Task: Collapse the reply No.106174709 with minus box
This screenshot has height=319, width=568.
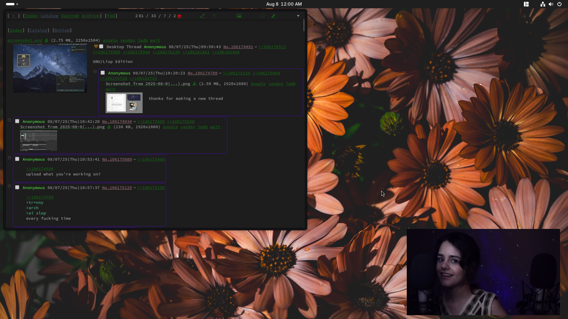Action: tap(95, 71)
